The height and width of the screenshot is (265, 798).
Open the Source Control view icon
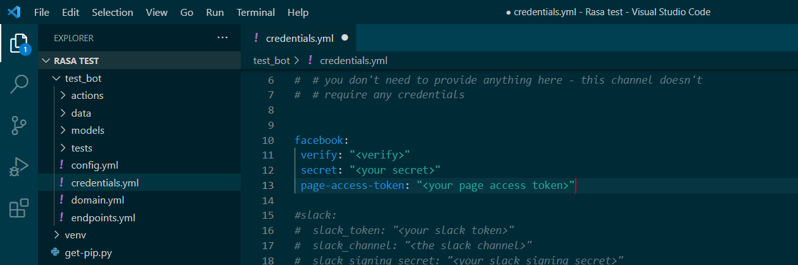coord(19,125)
